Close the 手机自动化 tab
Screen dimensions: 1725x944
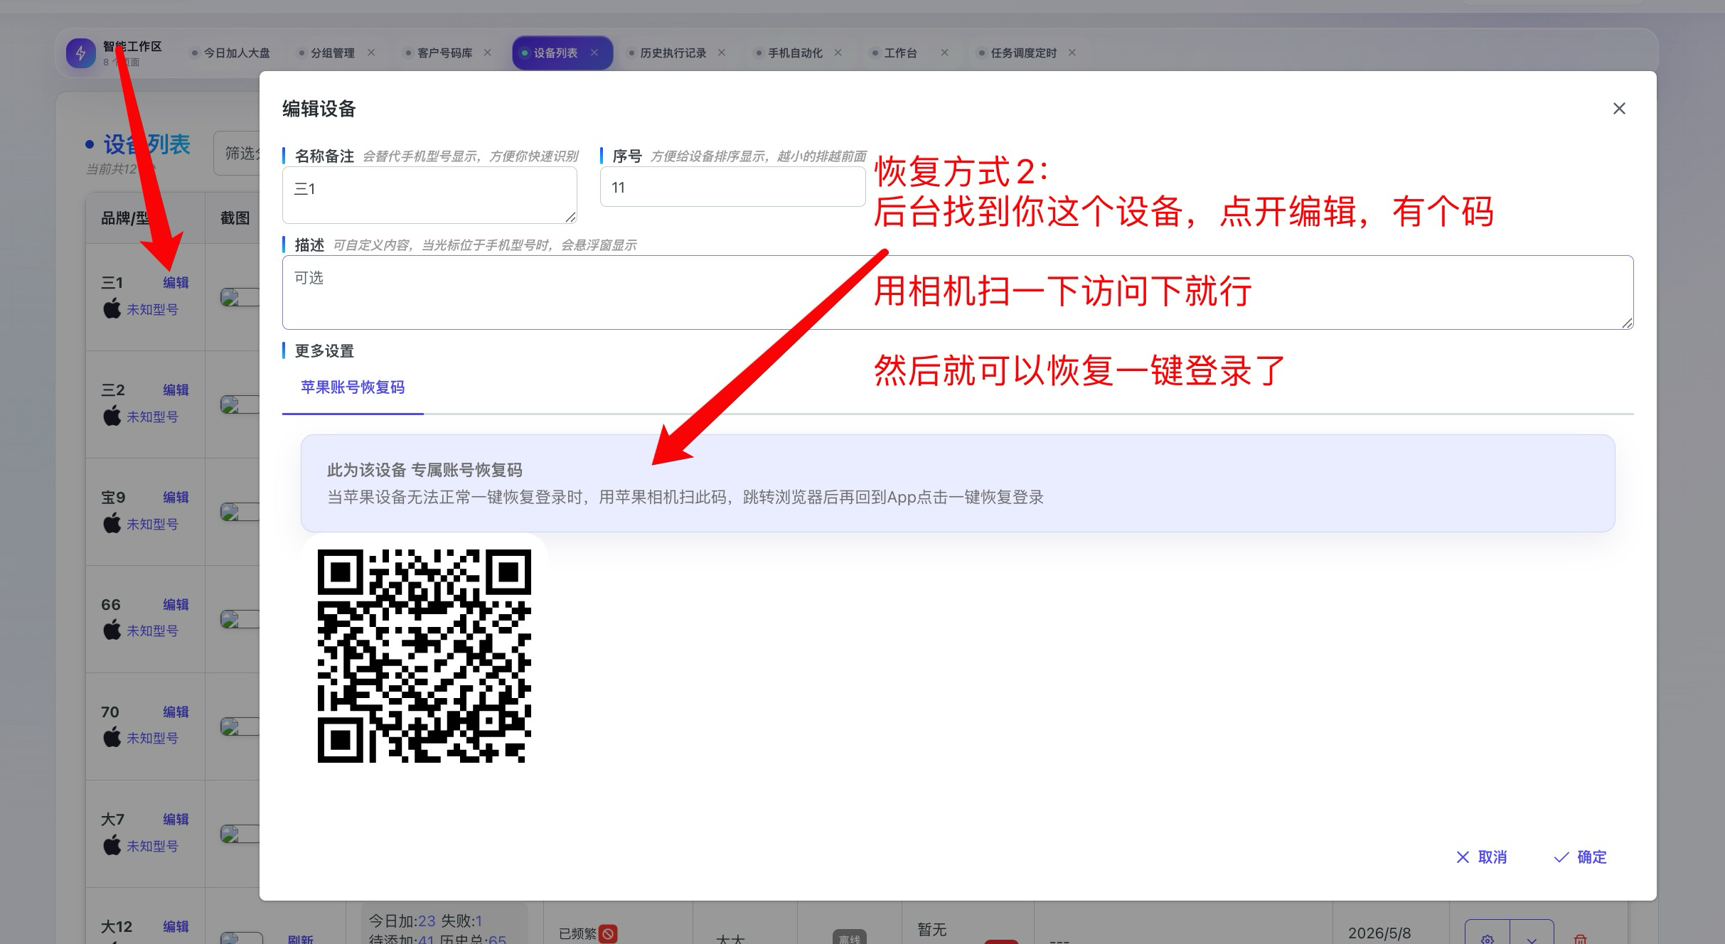(838, 53)
